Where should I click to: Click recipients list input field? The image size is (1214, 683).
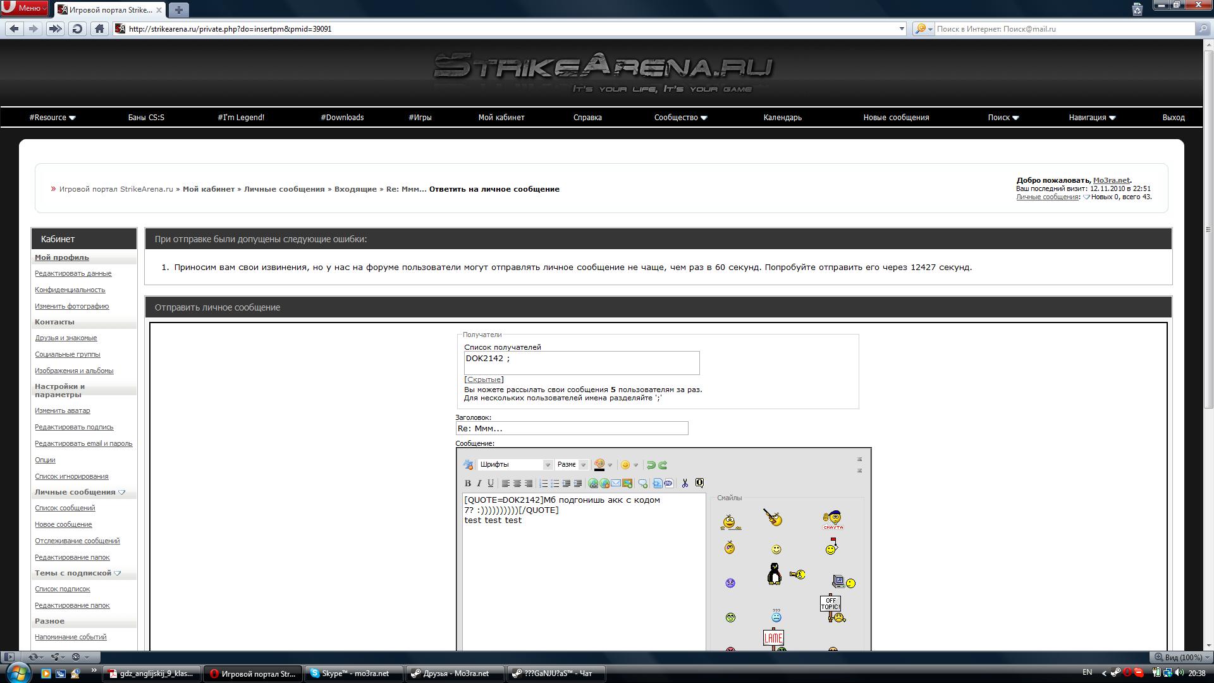point(582,363)
